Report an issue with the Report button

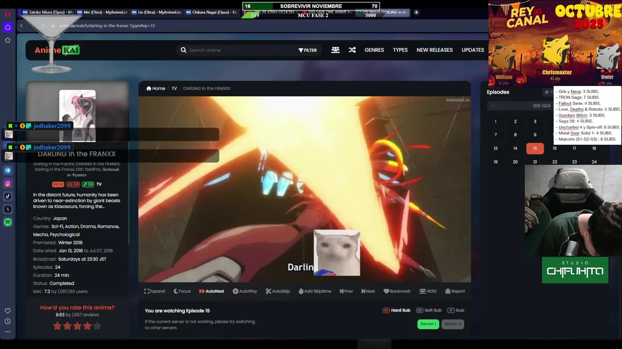coord(455,291)
